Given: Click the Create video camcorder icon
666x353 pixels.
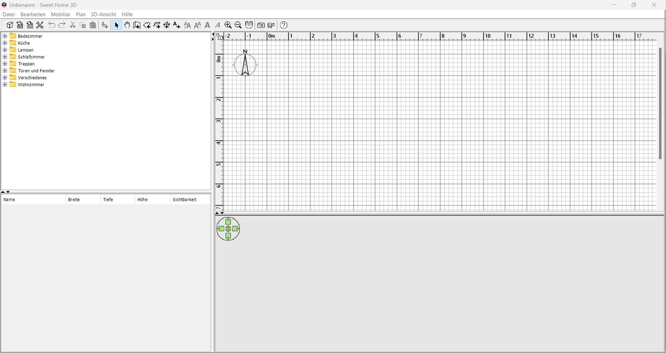Looking at the screenshot, I should click(271, 25).
